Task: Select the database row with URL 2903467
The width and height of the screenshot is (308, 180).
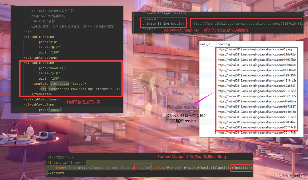Action: 257,122
